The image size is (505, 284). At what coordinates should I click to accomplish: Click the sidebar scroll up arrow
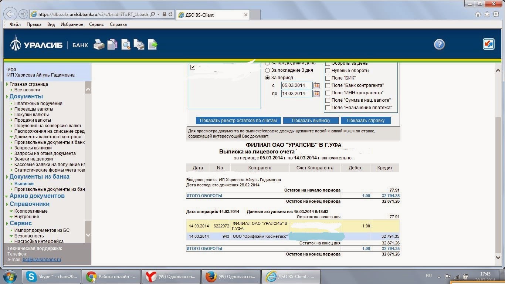coord(88,89)
